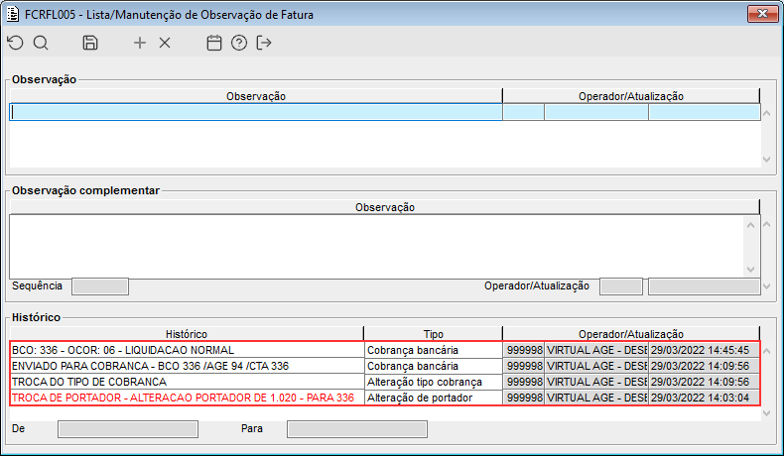
Task: Click the Observação complementar text area
Action: pos(376,247)
